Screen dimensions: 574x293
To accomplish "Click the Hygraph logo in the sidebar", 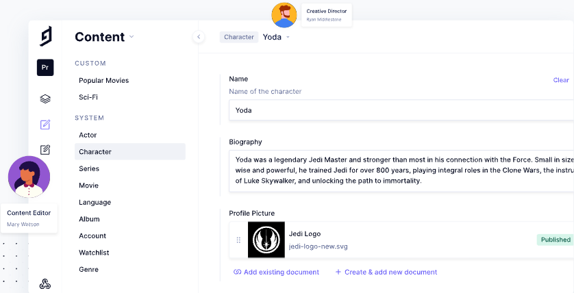I will (x=45, y=36).
